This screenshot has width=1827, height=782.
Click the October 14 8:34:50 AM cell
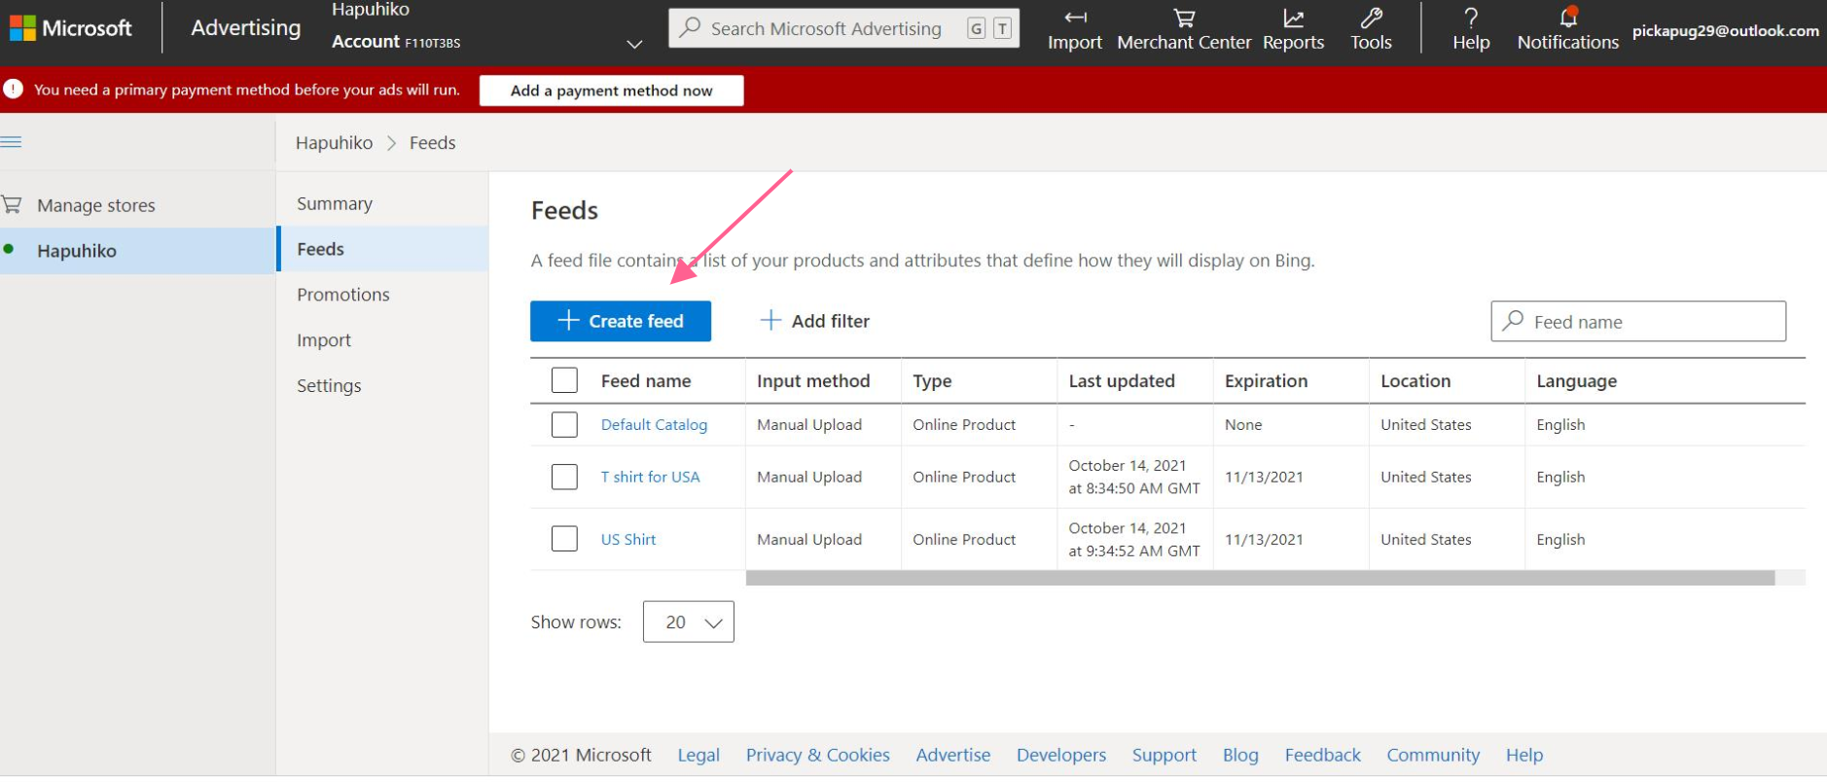(x=1134, y=477)
